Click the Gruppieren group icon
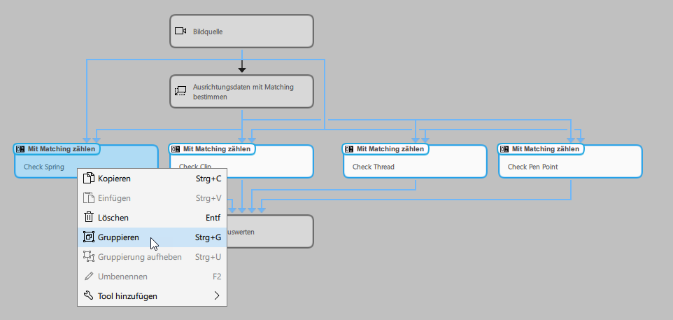 pyautogui.click(x=88, y=237)
